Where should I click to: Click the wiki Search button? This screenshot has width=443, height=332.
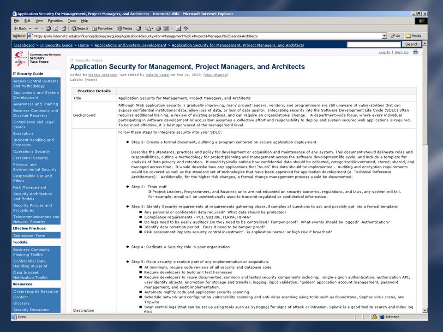click(412, 44)
